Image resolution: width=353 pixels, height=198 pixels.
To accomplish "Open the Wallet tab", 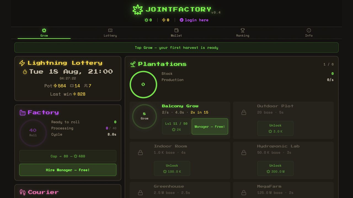I will pyautogui.click(x=176, y=32).
